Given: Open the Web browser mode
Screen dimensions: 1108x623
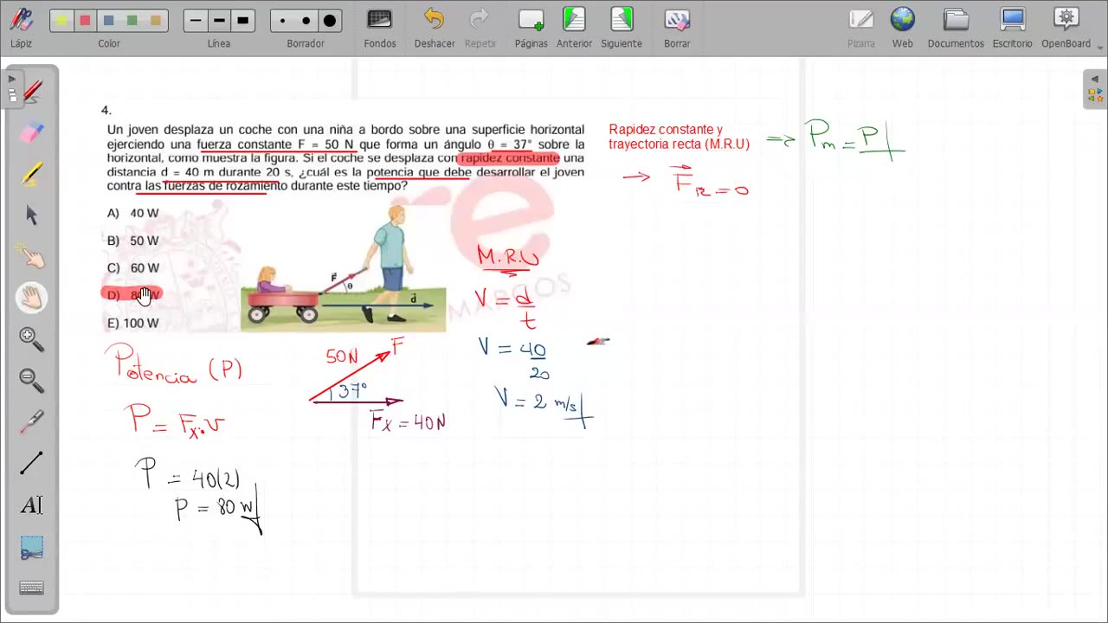Looking at the screenshot, I should pos(903,27).
